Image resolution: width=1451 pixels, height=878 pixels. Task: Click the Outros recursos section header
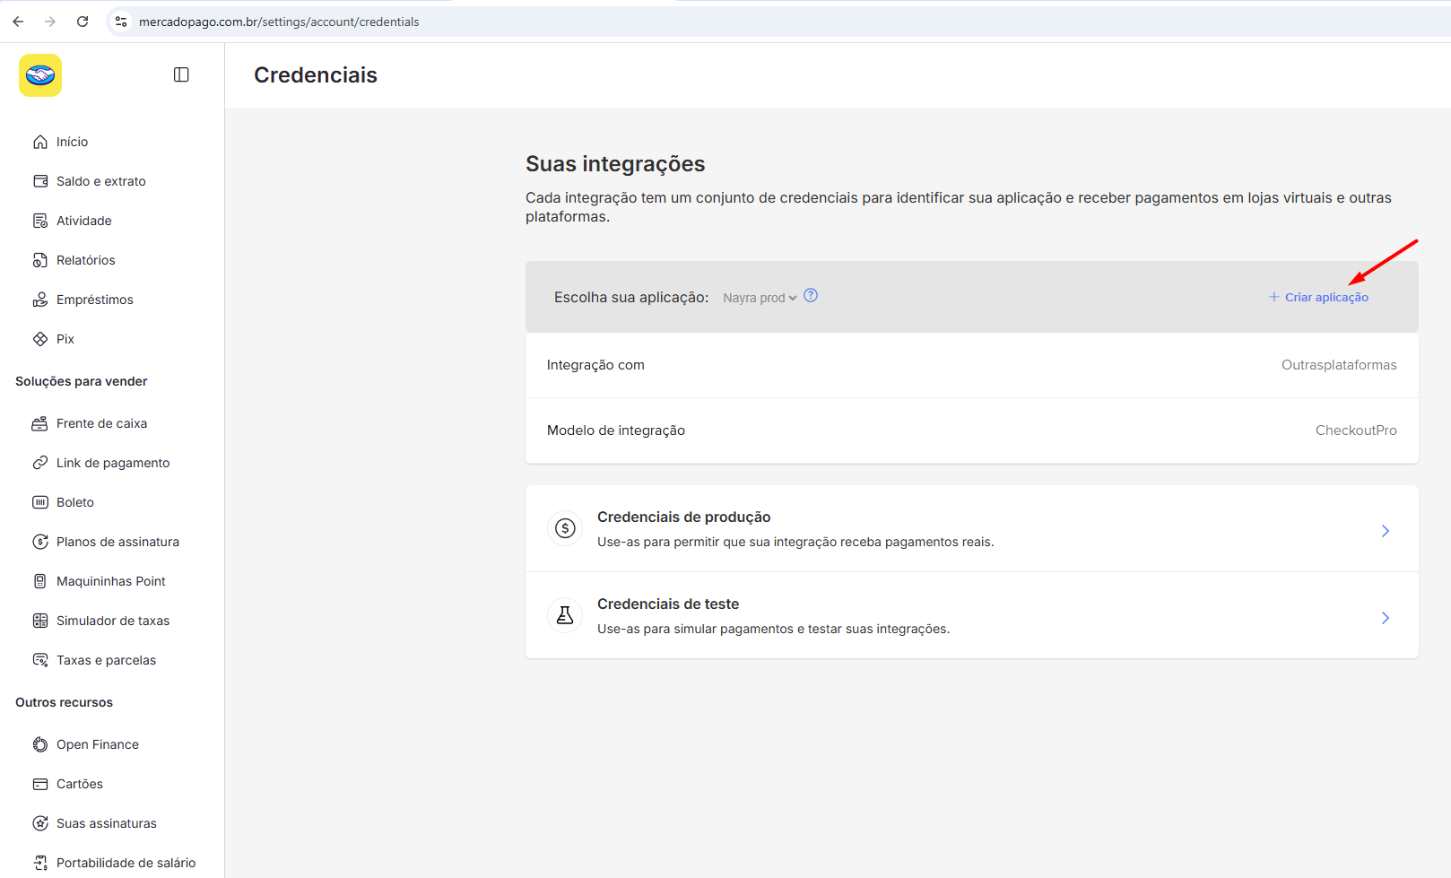[65, 702]
